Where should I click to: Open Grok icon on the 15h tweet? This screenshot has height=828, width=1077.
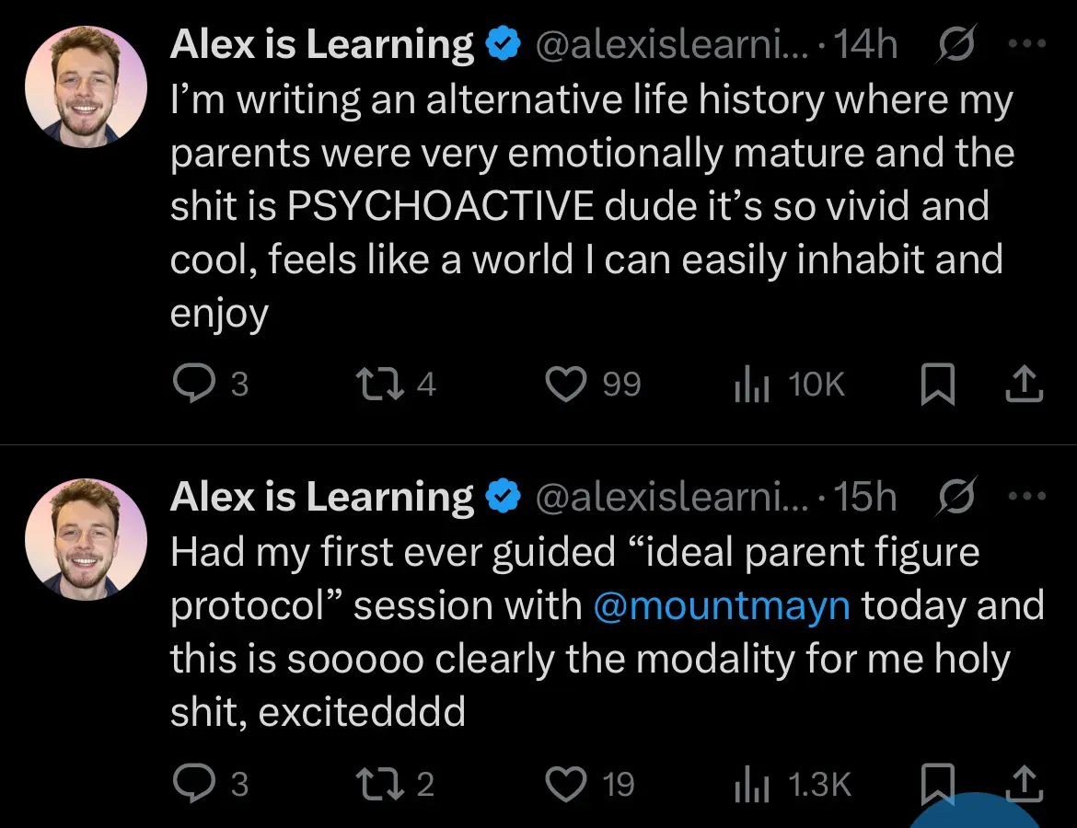pos(956,498)
